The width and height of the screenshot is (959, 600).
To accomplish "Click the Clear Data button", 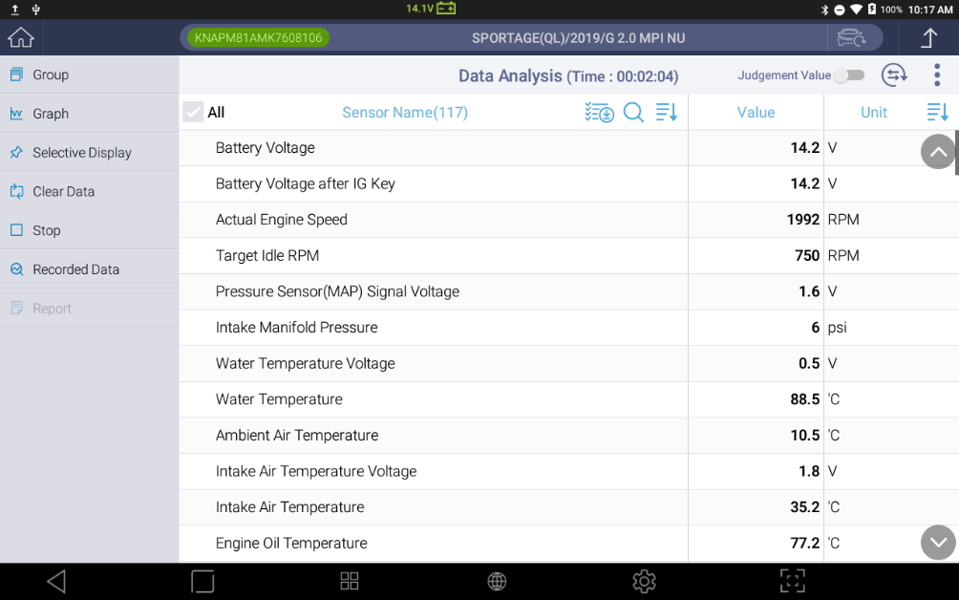I will (x=89, y=191).
